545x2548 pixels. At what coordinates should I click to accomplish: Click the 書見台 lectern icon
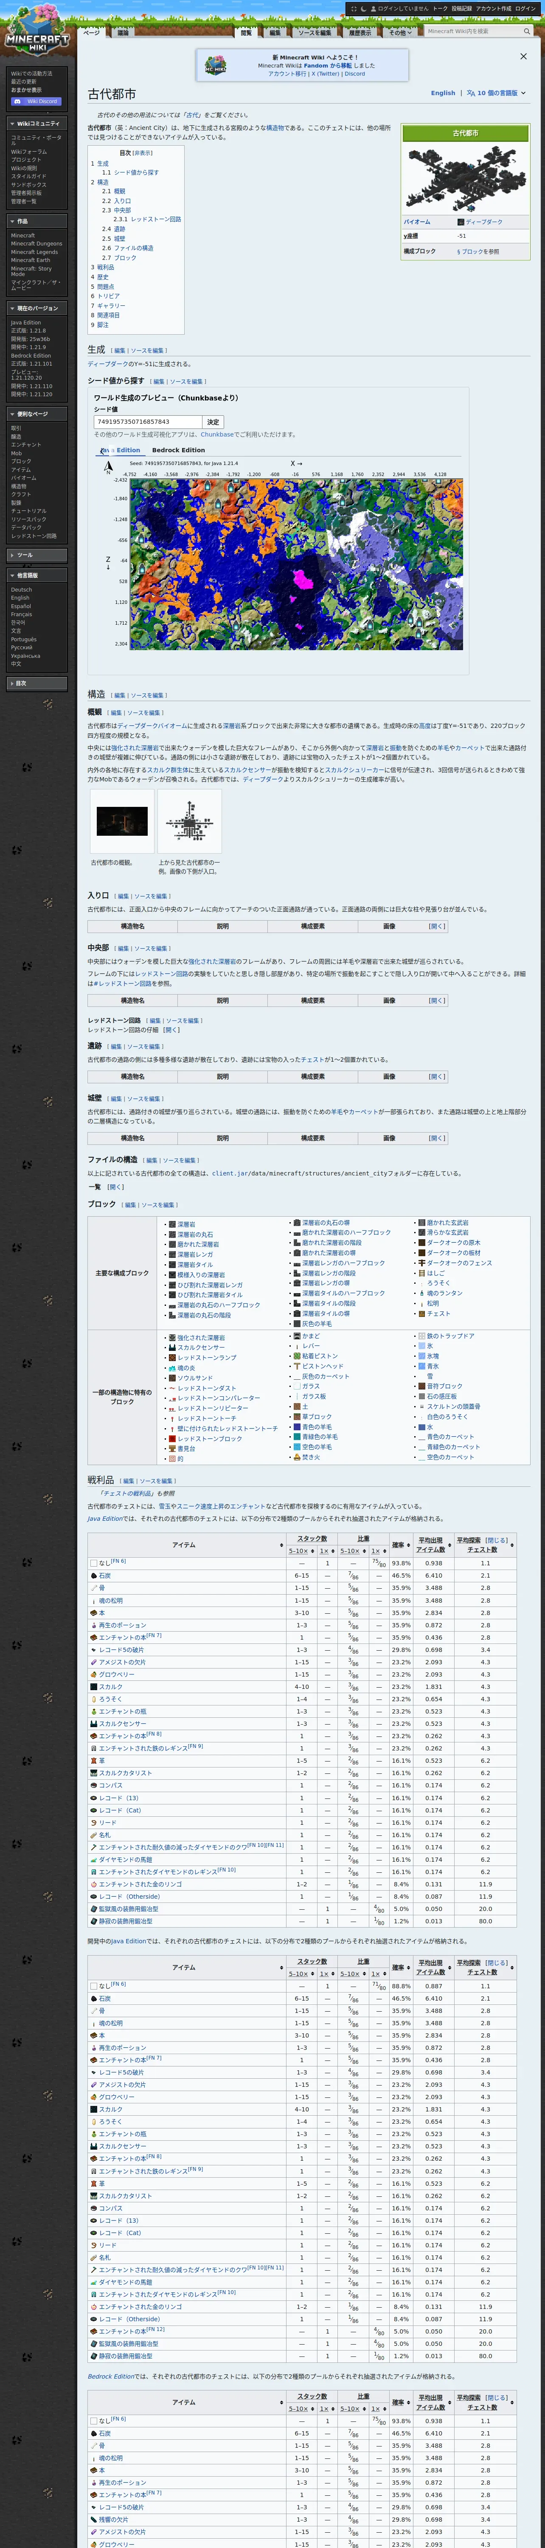click(x=172, y=1448)
